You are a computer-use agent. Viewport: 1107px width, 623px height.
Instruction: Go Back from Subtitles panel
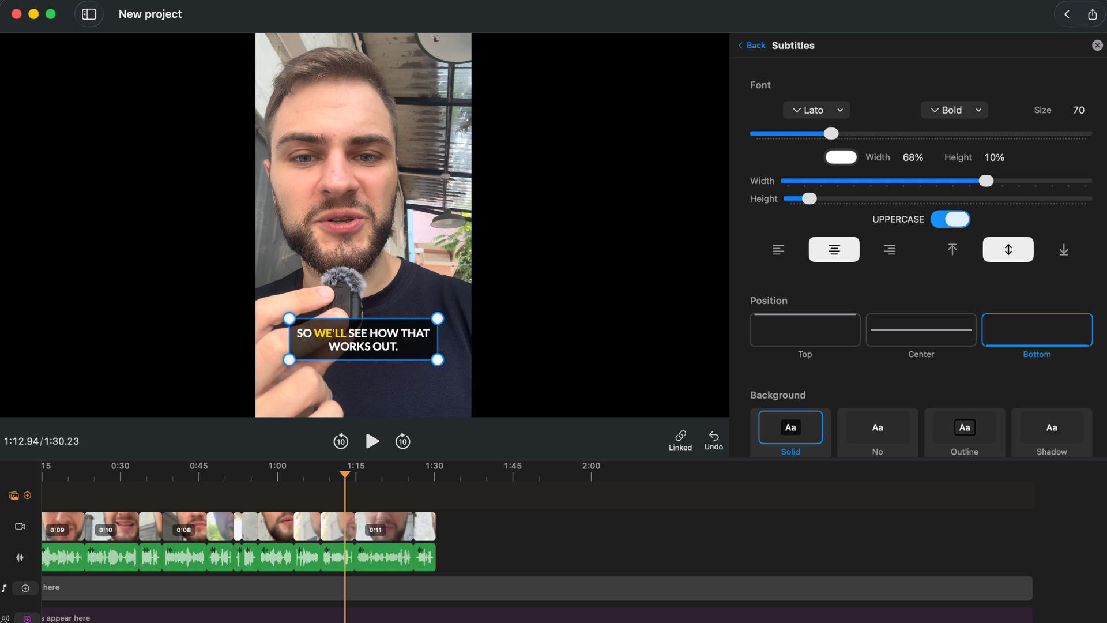tap(751, 46)
